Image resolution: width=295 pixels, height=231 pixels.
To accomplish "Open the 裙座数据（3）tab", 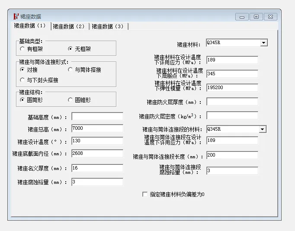I will 108,26.
